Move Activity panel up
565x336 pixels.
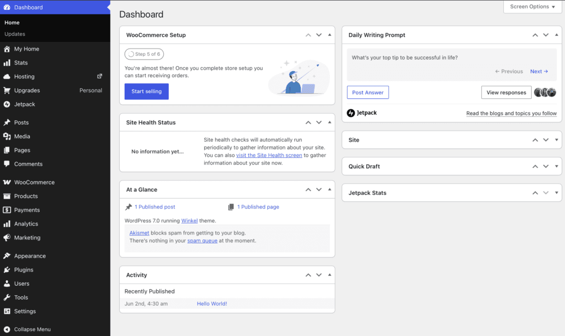tap(308, 275)
